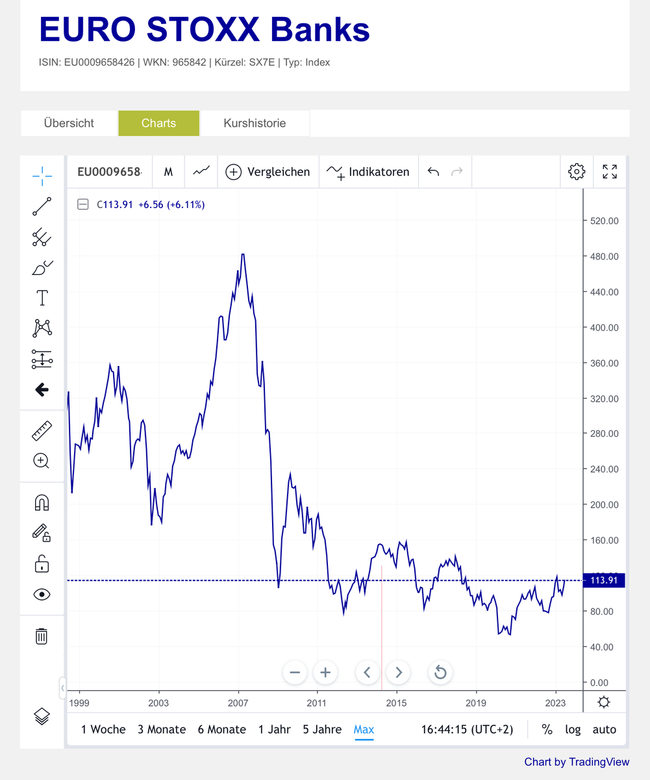Toggle logarithmic scale with log
This screenshot has height=780, width=650.
click(573, 729)
